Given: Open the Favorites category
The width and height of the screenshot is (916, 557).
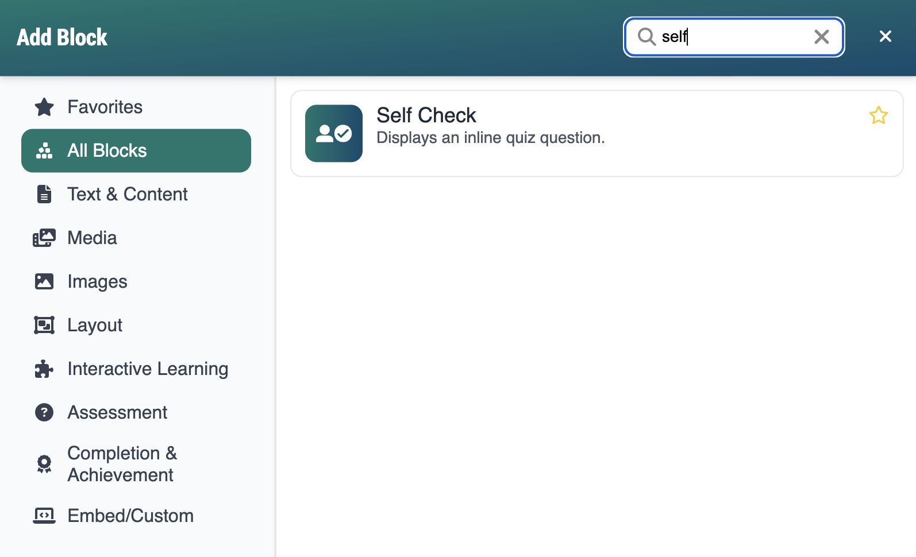Looking at the screenshot, I should [136, 107].
